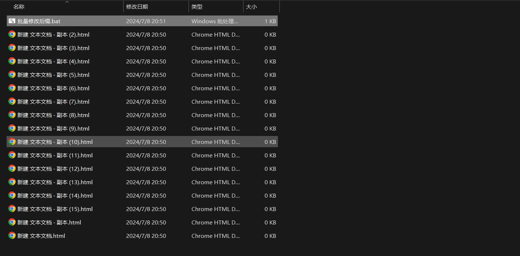Click the sort direction arrow above 名称

[67, 2]
